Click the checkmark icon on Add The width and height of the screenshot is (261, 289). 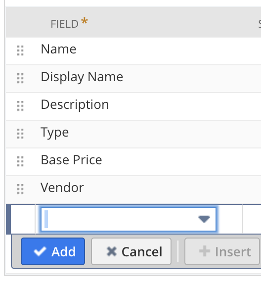(x=40, y=251)
